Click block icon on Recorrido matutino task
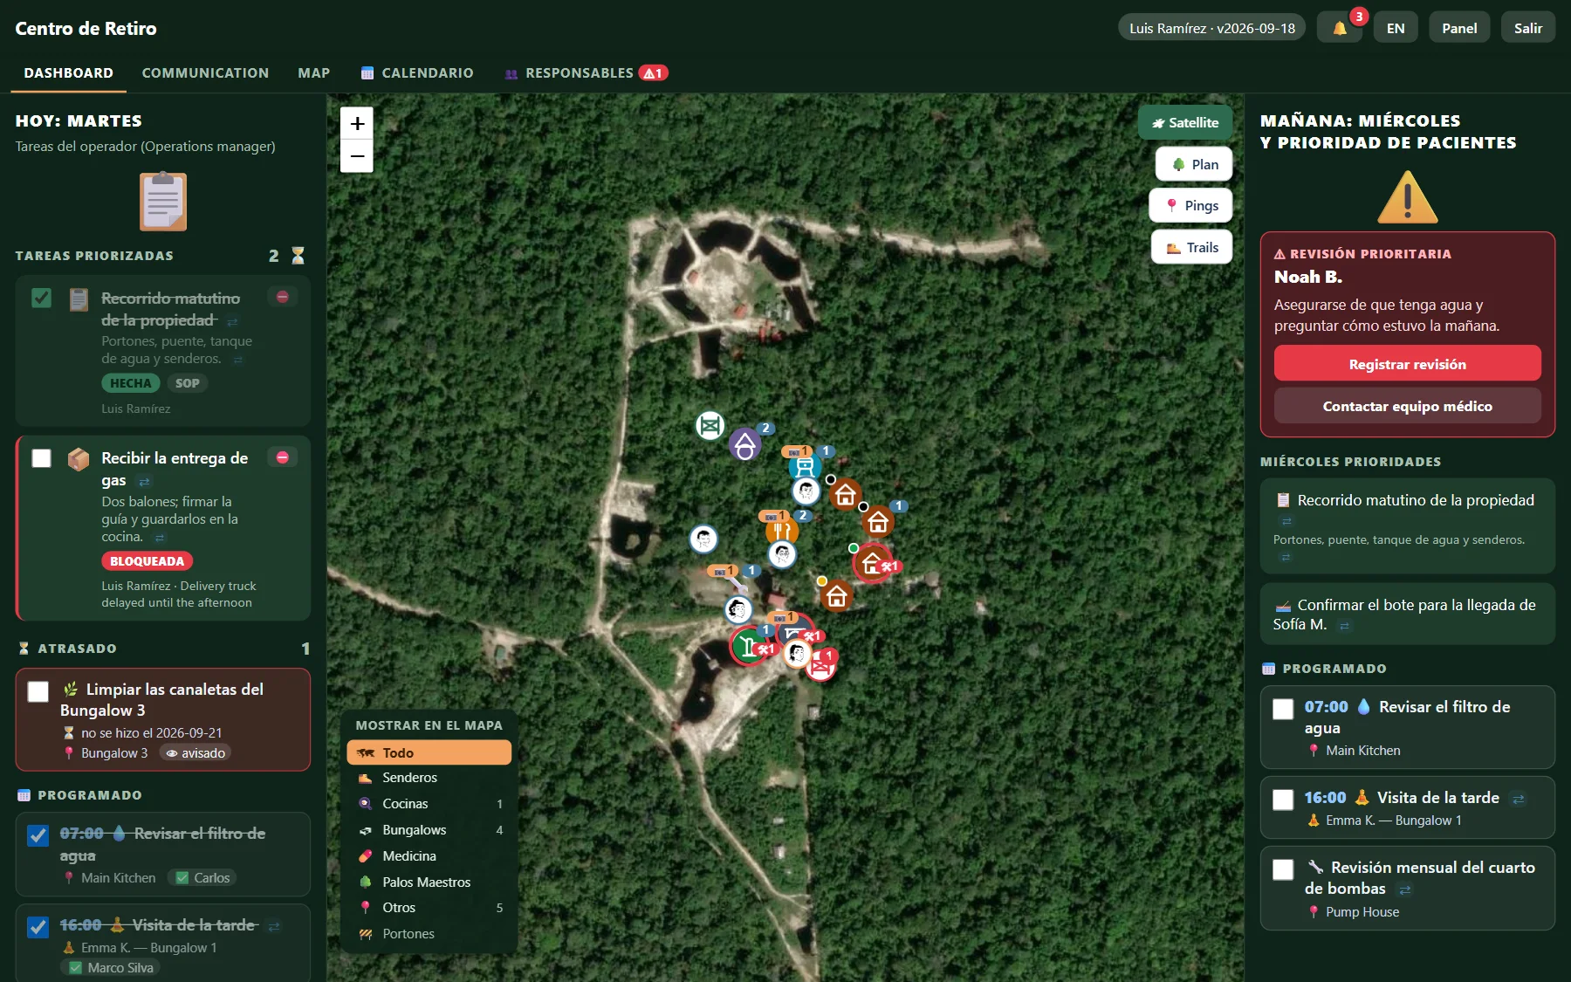This screenshot has width=1571, height=982. [283, 297]
